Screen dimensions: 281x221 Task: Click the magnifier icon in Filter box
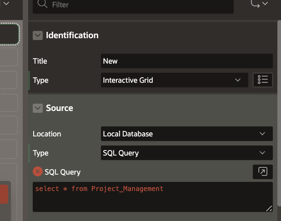[x=42, y=4]
